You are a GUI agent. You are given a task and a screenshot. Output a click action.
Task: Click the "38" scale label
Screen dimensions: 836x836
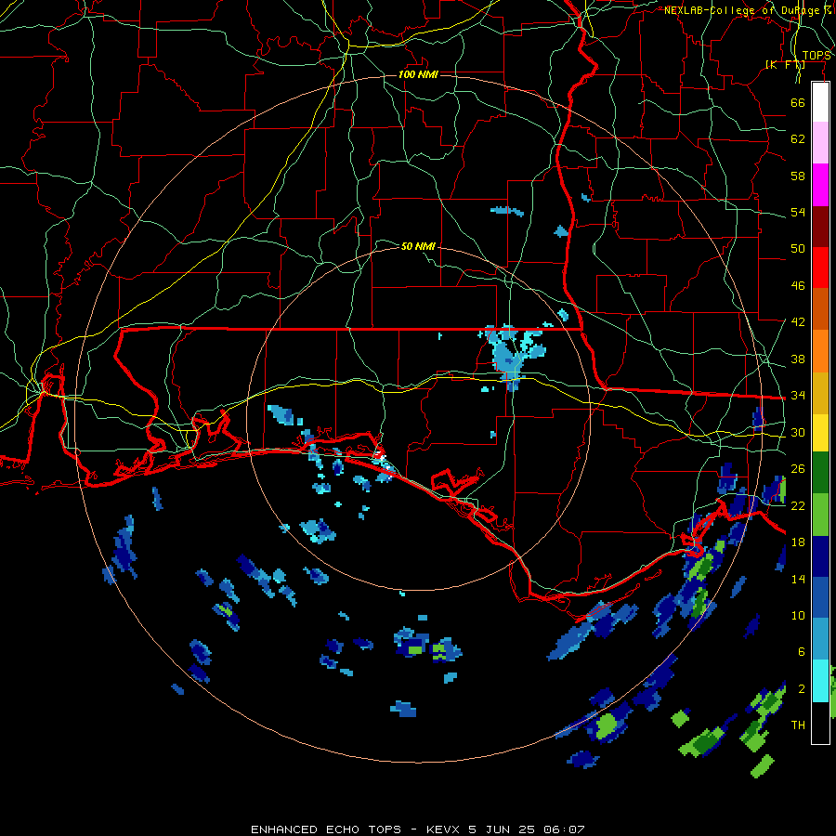[798, 359]
